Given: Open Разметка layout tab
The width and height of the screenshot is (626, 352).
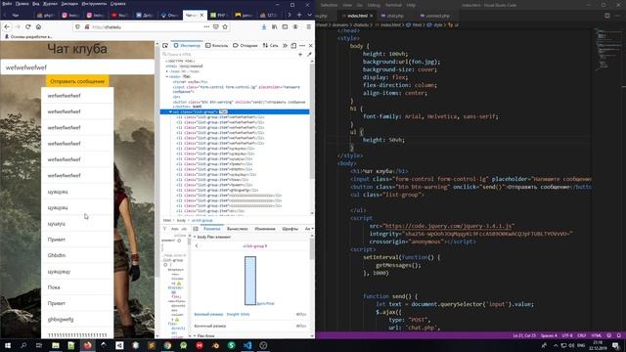Looking at the screenshot, I should click(x=211, y=229).
